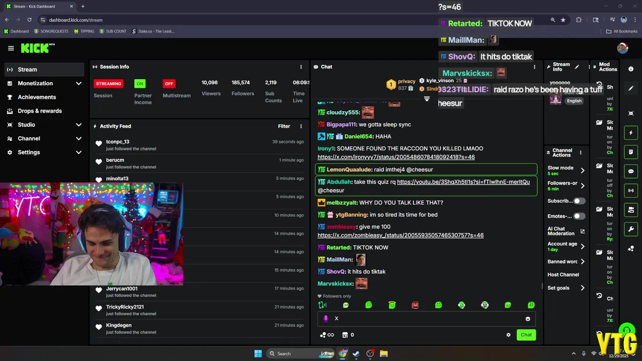Viewport: 642px width, 361px height.
Task: Expand Channel sidebar chevron
Action: click(x=79, y=138)
